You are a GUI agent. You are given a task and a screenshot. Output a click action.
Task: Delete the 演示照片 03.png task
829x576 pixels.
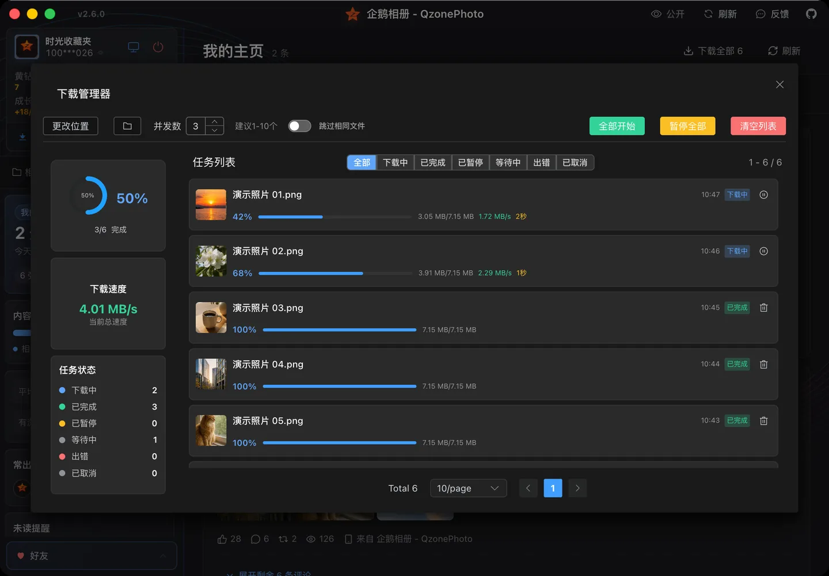763,308
